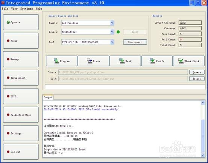
Task: Expand the Tool dropdown arrow
Action: 112,42
